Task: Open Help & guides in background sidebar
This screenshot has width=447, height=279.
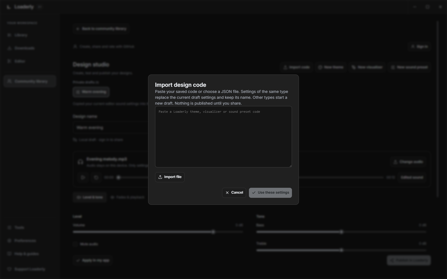Action: click(30, 254)
